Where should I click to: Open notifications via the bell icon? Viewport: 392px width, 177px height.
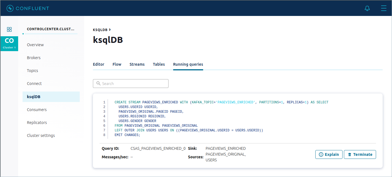pos(367,8)
